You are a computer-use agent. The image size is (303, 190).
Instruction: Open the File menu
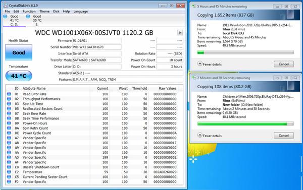coord(8,12)
